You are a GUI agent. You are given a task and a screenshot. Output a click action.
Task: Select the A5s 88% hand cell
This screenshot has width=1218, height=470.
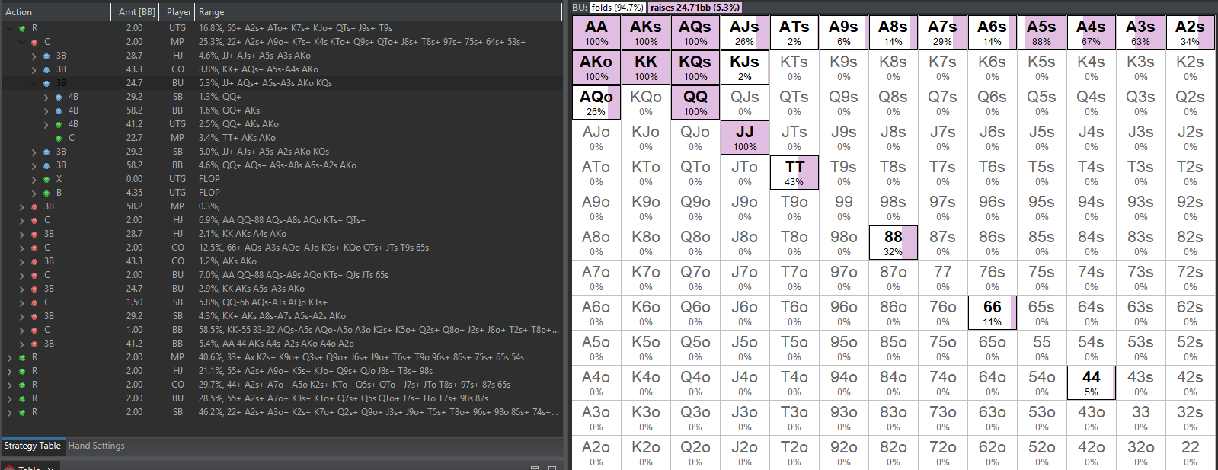pos(1042,33)
